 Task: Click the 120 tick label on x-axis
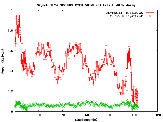pyautogui.click(x=158, y=115)
